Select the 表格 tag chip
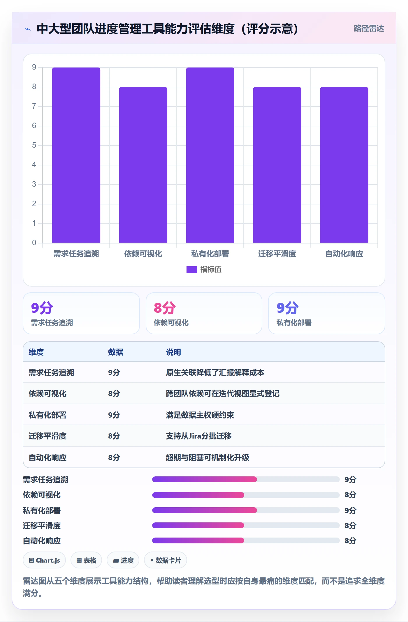Screen dimensions: 408x622 click(86, 560)
